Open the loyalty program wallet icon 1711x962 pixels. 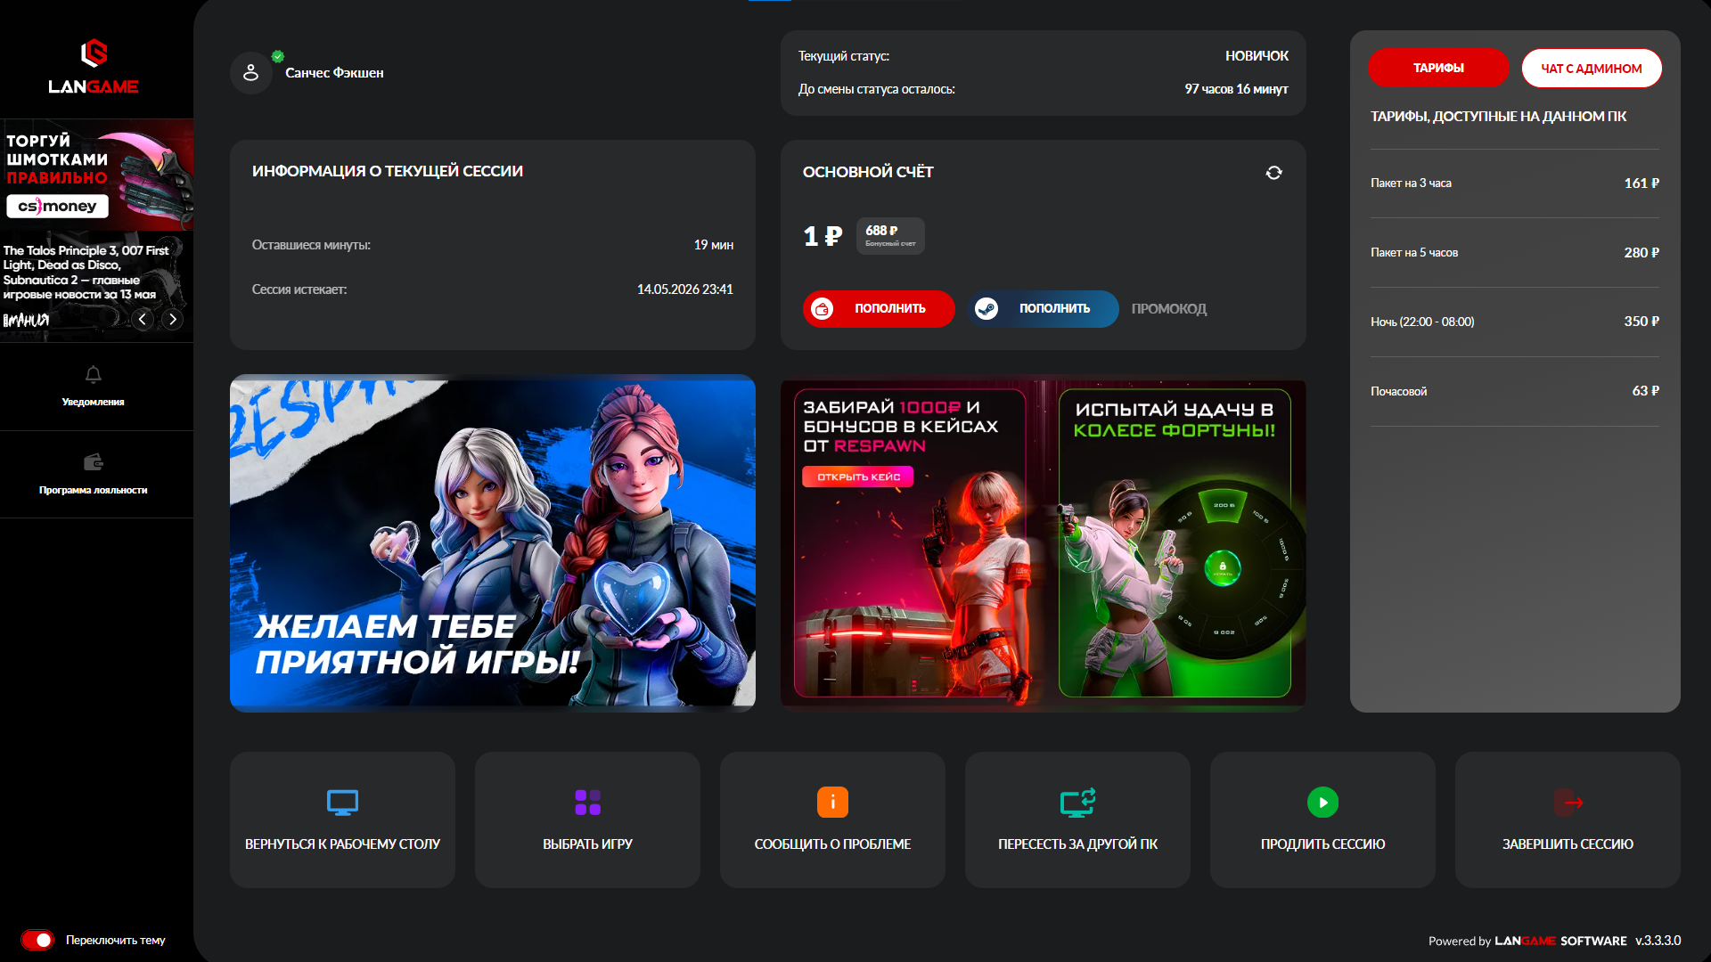coord(94,462)
